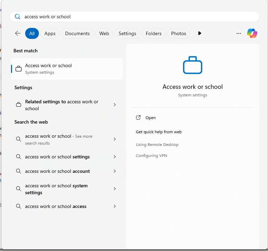Screen dimensions: 268x251
Task: Select the All filter tab
Action: pyautogui.click(x=32, y=33)
